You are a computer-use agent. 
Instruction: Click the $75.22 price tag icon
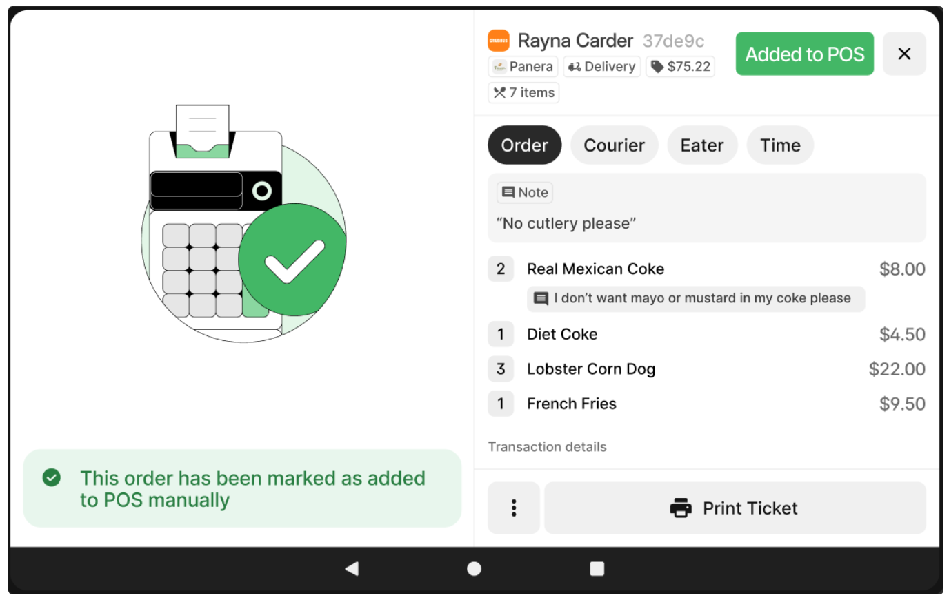657,67
